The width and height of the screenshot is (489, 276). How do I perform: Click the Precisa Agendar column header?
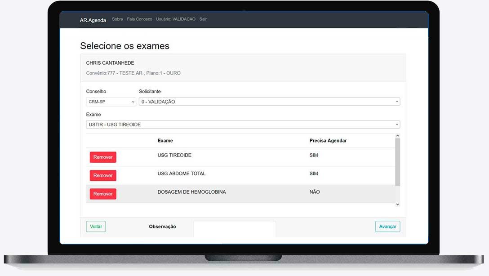[x=328, y=141]
